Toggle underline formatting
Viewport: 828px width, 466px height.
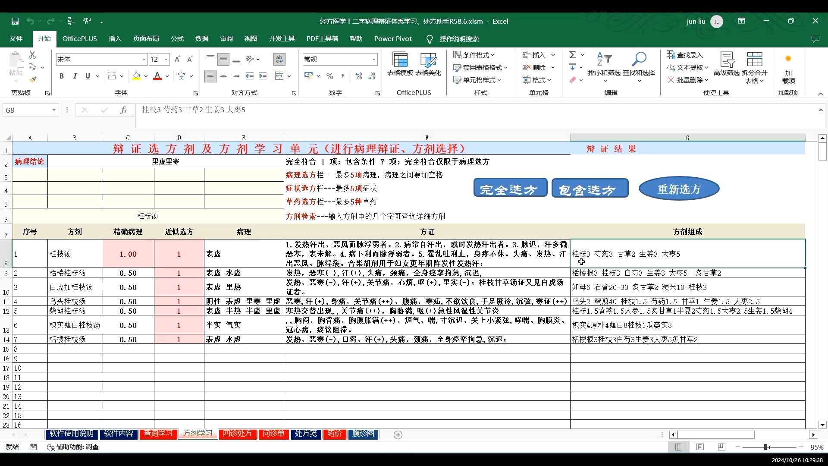point(88,76)
